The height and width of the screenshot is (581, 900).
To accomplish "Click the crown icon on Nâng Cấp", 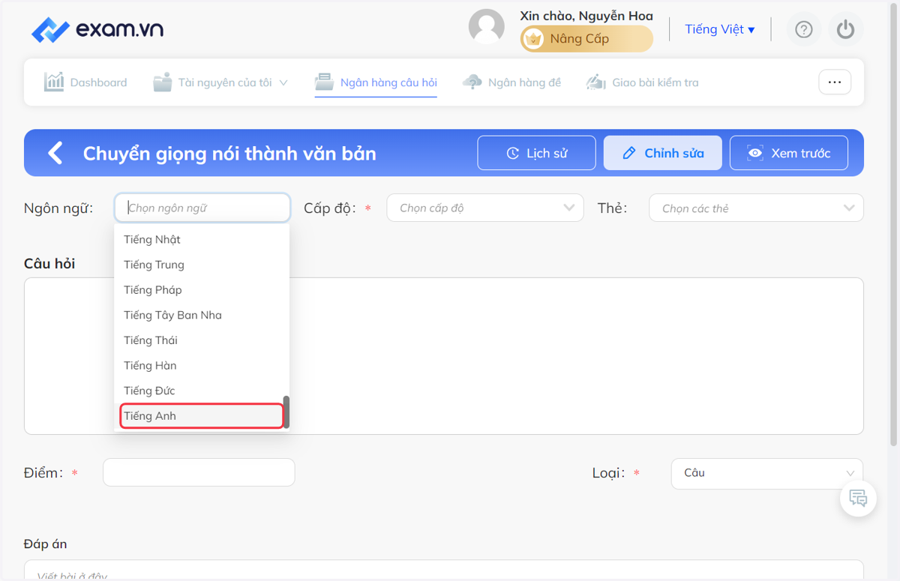I will 533,39.
